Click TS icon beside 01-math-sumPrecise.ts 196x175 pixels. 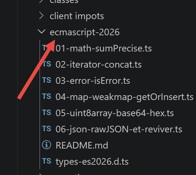[47, 48]
